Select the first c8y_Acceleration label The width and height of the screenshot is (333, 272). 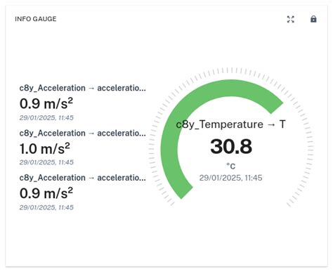pyautogui.click(x=82, y=88)
